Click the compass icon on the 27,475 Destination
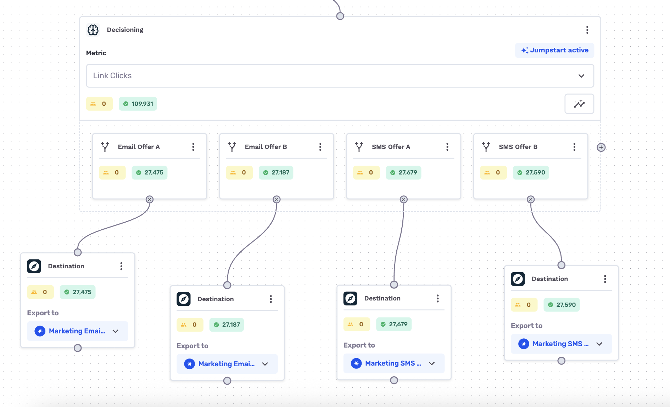670x407 pixels. pos(34,266)
